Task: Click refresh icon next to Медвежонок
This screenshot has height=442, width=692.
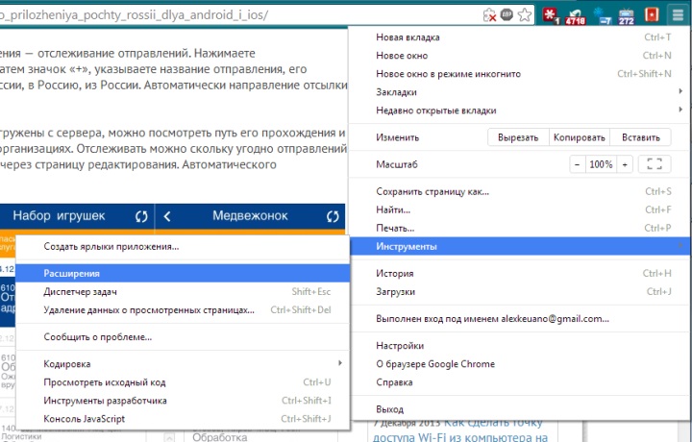Action: (333, 216)
